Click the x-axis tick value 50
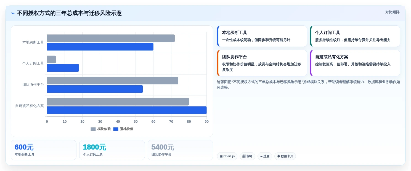Image resolution: width=411 pixels, height=171 pixels. click(136, 122)
